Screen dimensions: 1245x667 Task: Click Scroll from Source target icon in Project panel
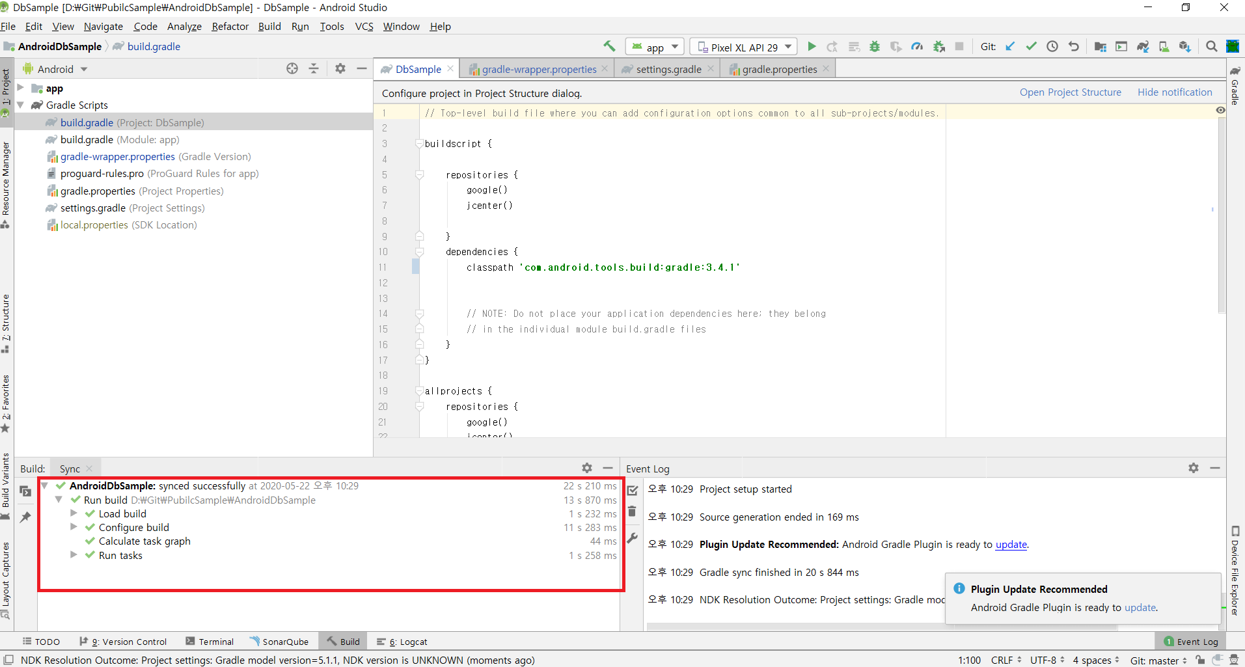point(292,68)
